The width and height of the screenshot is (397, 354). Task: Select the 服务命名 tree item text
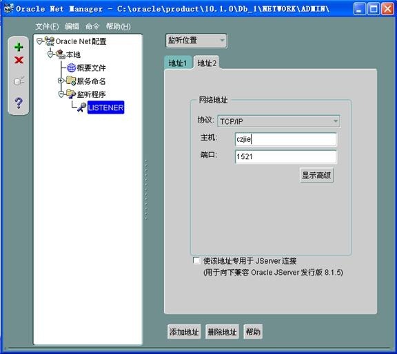click(x=92, y=81)
